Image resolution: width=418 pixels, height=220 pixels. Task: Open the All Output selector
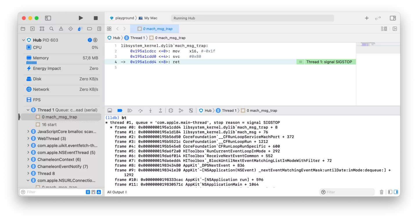pos(117,192)
